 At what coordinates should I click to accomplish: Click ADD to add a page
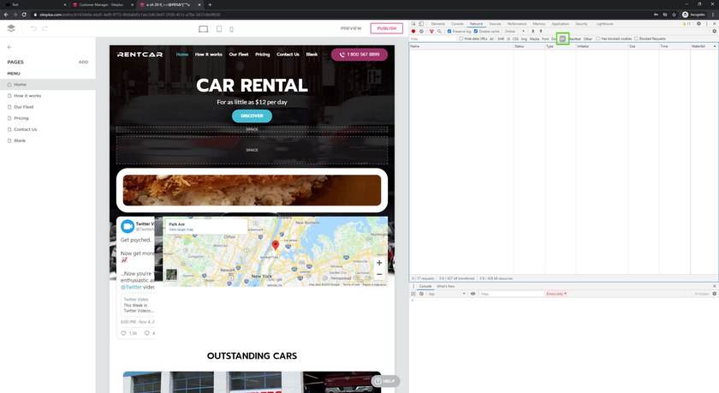[83, 62]
